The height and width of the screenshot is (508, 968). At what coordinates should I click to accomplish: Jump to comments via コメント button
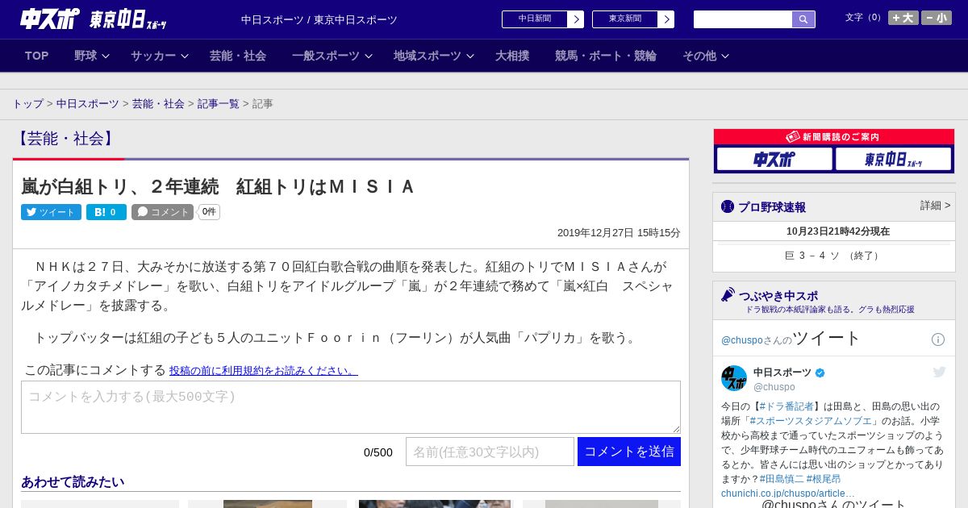pos(162,212)
